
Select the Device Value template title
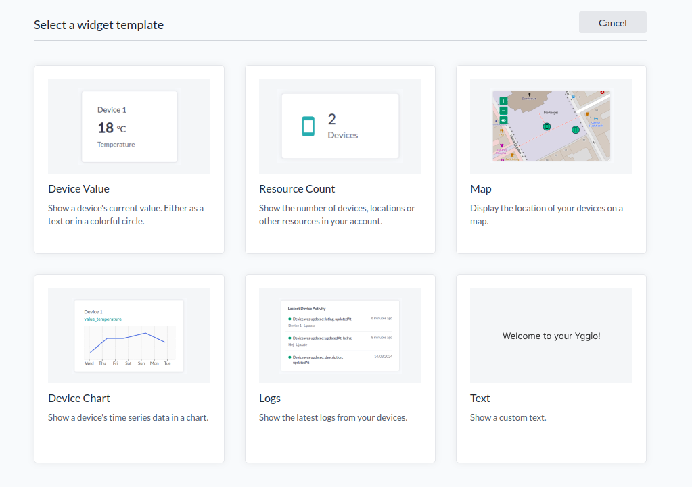coord(78,188)
